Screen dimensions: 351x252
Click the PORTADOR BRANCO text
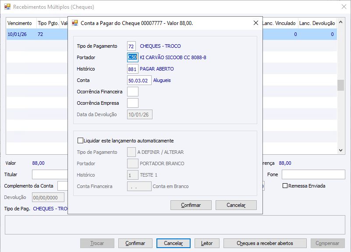coord(162,163)
